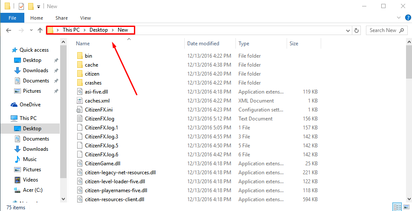Open pinned Desktop under Quick access
The image size is (412, 211).
point(28,60)
